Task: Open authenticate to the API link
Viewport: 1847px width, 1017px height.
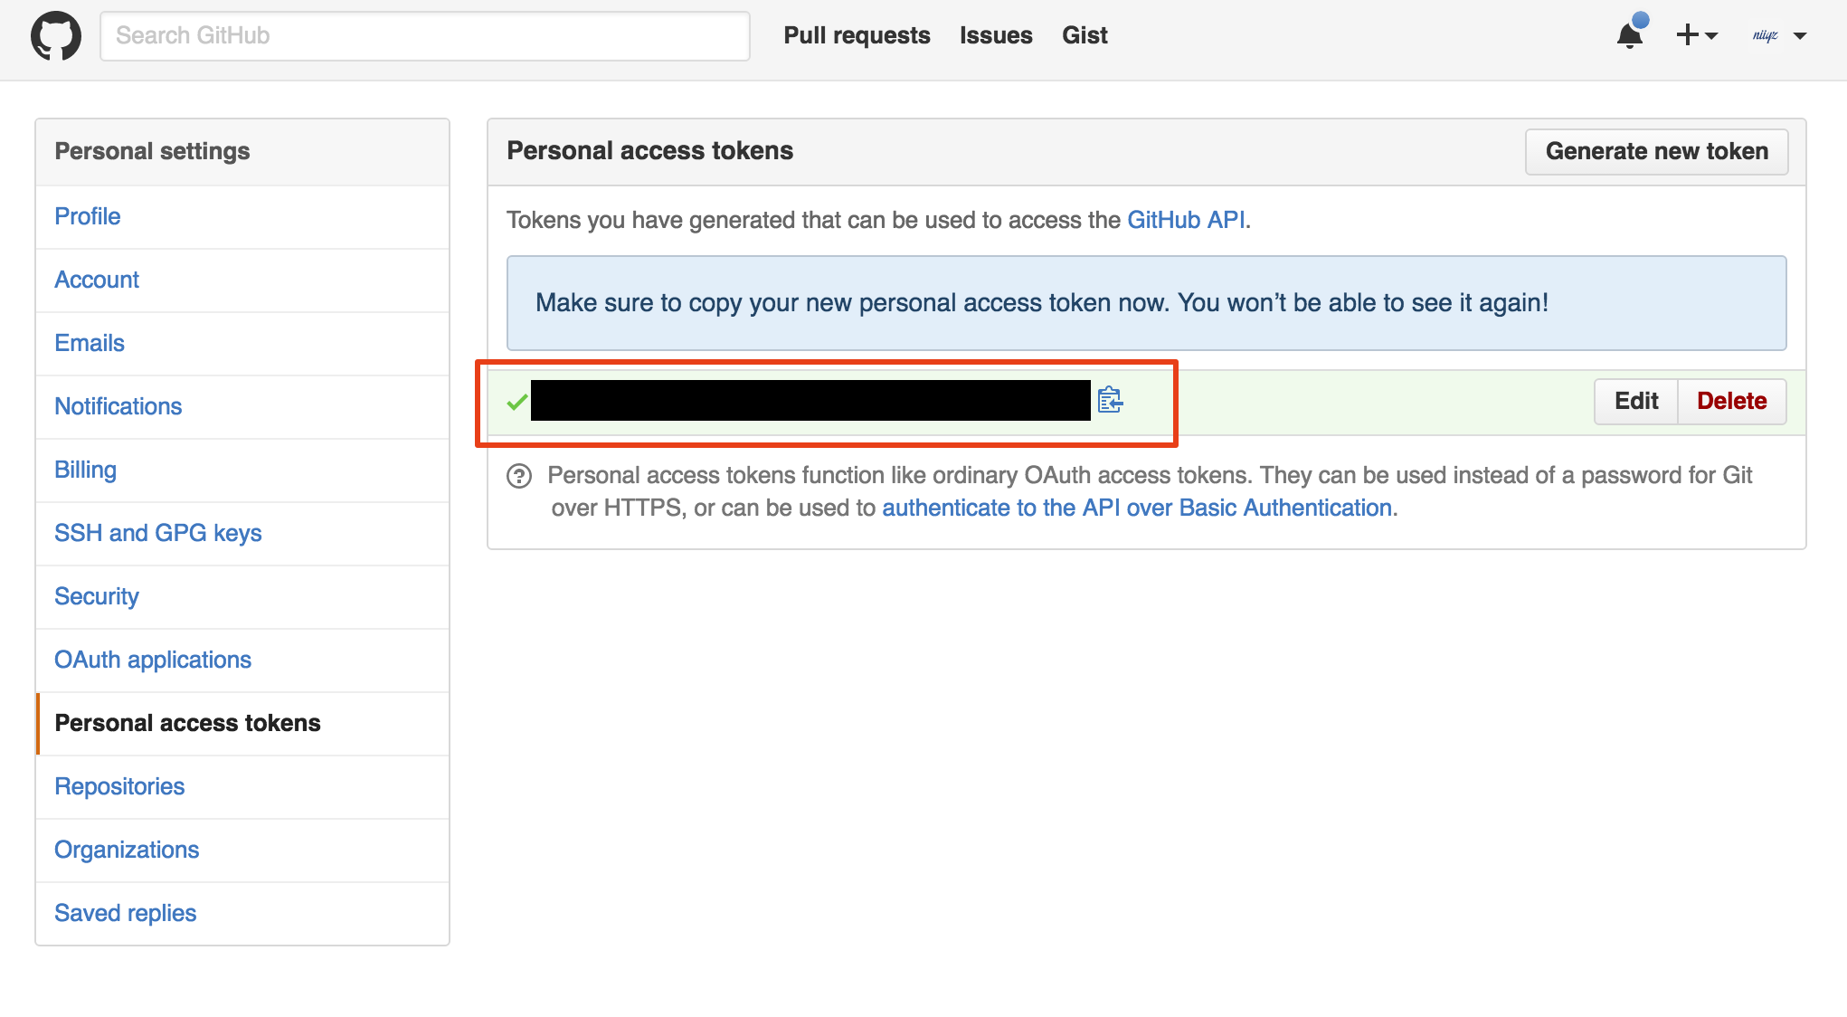Action: click(x=1137, y=508)
